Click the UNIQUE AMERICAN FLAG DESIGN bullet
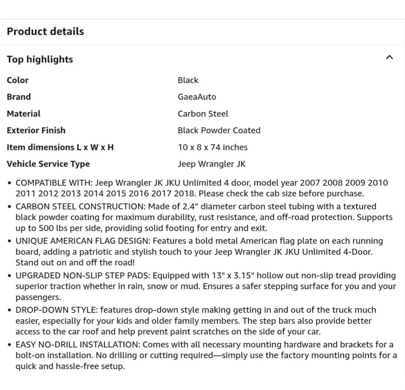This screenshot has width=405, height=390. coord(199,251)
